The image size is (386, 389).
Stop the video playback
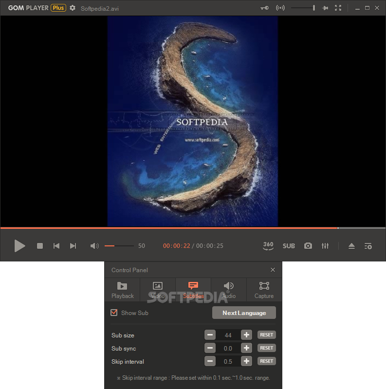click(x=40, y=246)
